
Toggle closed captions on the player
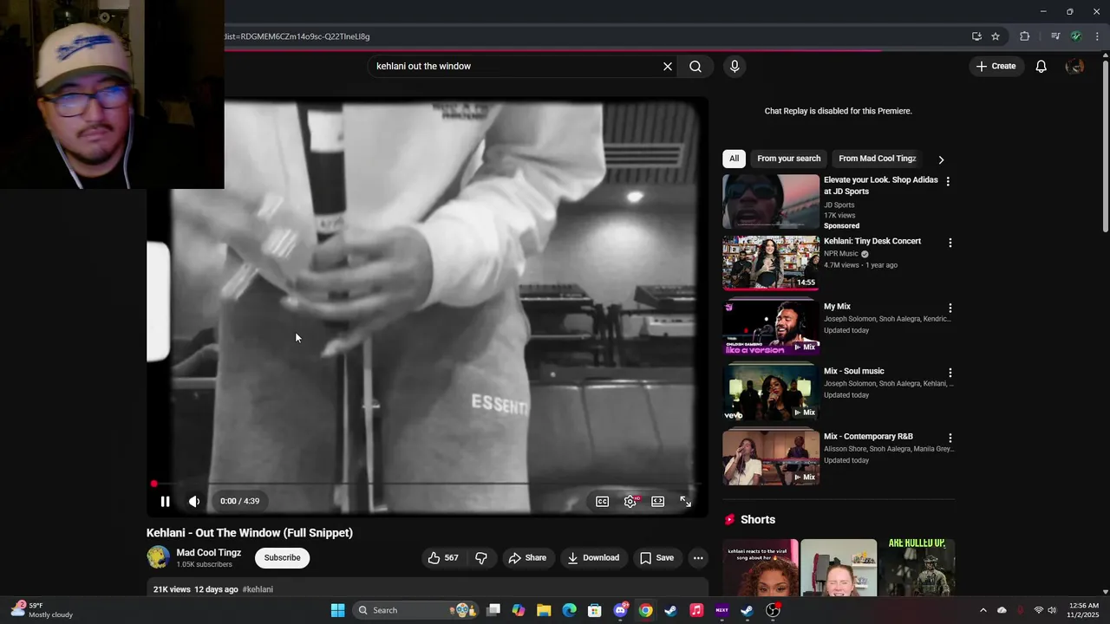(x=603, y=501)
